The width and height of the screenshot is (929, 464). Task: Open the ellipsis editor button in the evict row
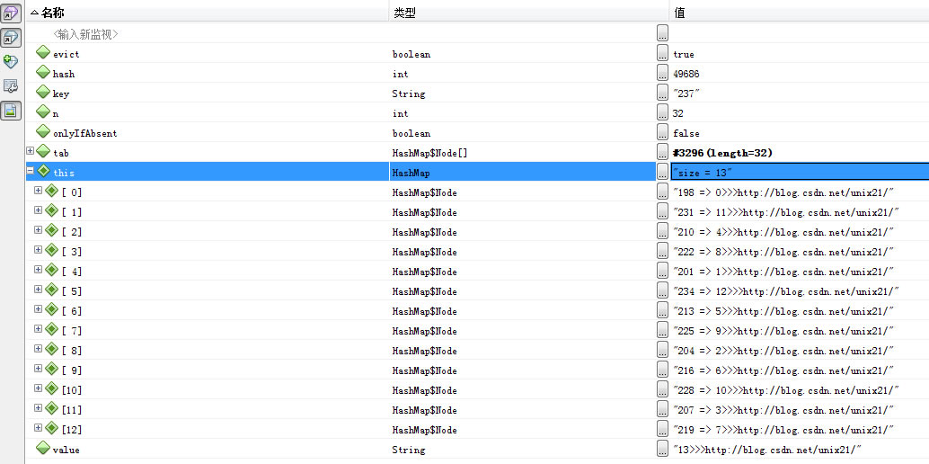[x=662, y=53]
